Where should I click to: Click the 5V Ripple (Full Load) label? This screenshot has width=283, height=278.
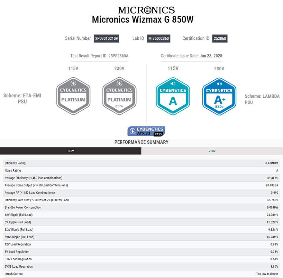click(18, 222)
